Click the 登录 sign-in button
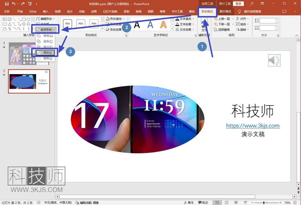The height and width of the screenshot is (205, 301). click(x=238, y=4)
